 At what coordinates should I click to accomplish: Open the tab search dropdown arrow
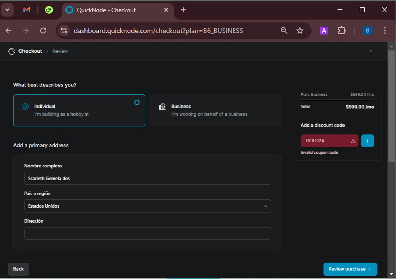click(7, 10)
